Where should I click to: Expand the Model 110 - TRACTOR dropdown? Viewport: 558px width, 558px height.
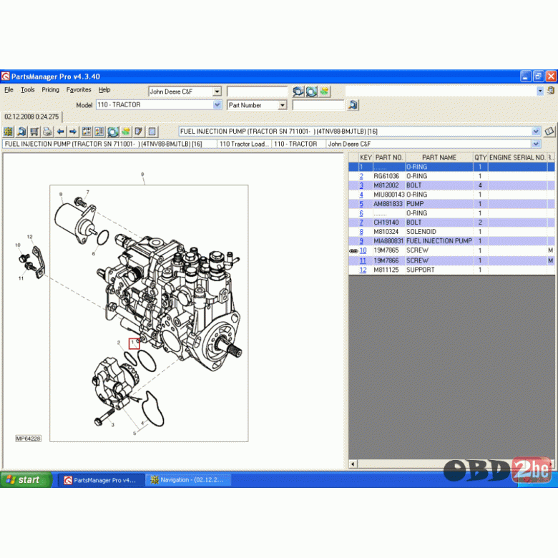point(217,104)
